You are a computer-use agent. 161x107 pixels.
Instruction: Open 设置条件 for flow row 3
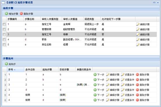[x=128, y=85]
